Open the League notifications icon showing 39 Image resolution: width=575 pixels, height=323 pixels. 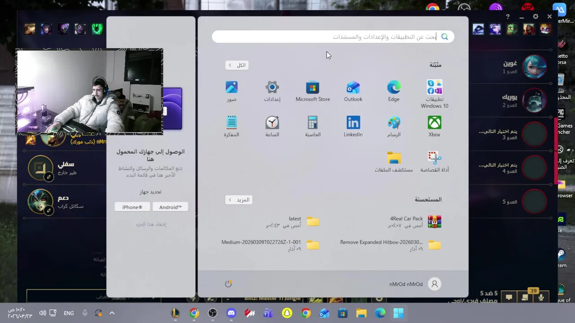(x=525, y=297)
